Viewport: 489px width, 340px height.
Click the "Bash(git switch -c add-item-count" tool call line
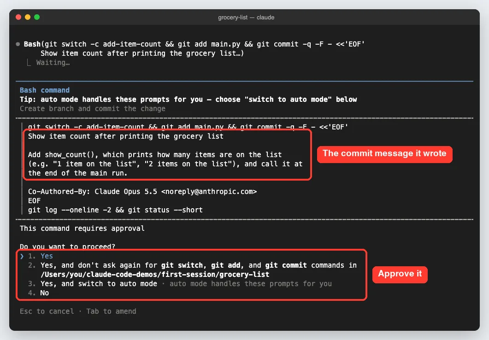[x=194, y=44]
